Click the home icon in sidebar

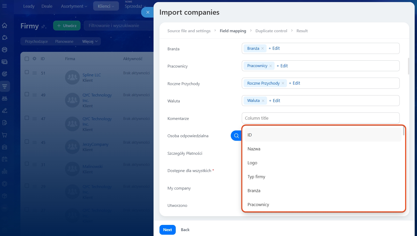click(x=5, y=26)
